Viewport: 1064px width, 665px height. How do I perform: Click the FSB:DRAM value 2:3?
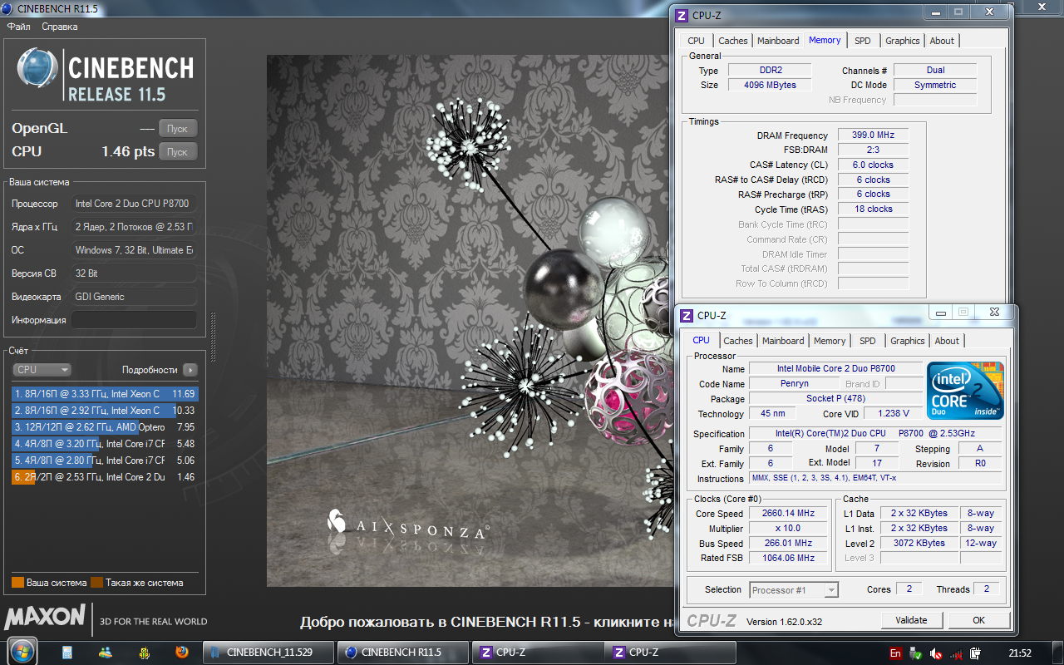[873, 150]
